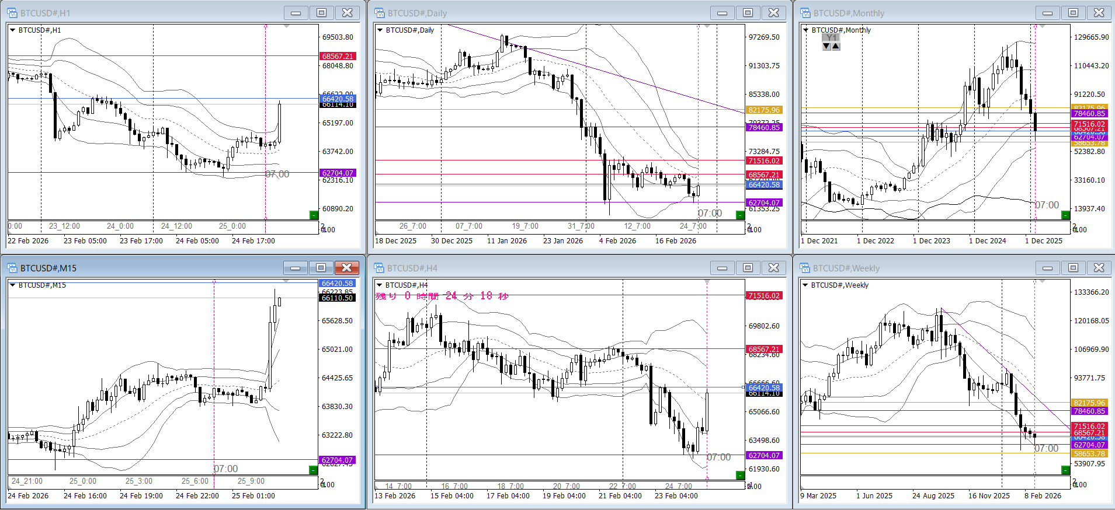Click the green minus icon on the Weekly chart
The width and height of the screenshot is (1115, 510).
(x=1065, y=470)
